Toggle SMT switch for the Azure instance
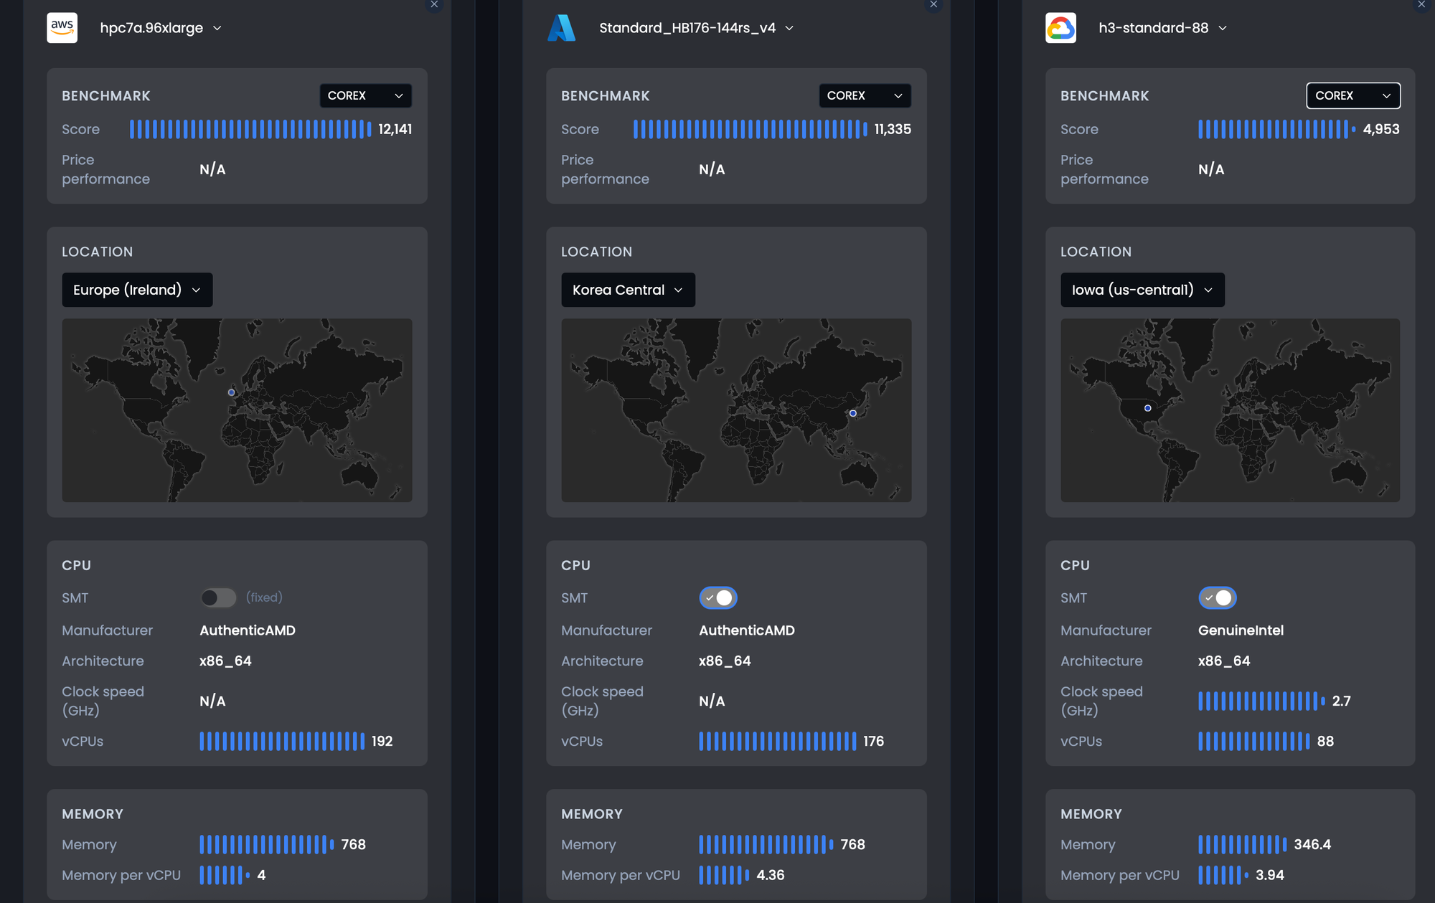Image resolution: width=1435 pixels, height=903 pixels. tap(717, 597)
